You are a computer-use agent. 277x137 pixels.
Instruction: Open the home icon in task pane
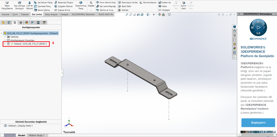coord(235,31)
